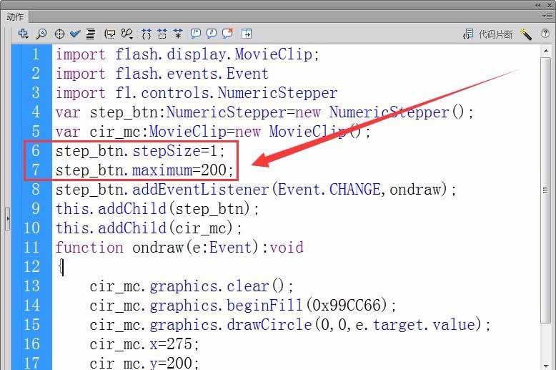Click 'x=275;' on line 16
Screen dimensions: 556x370
[174, 344]
